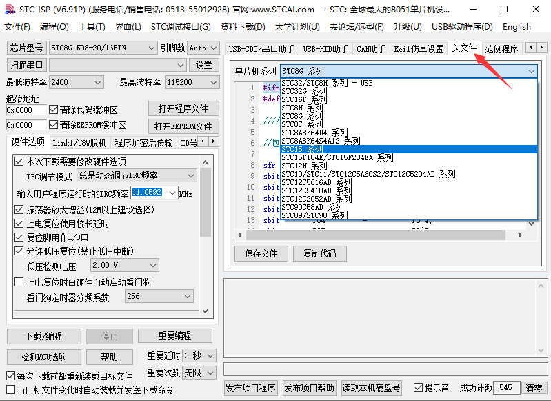
Task: Open 工具(T) menu
Action: tap(92, 27)
